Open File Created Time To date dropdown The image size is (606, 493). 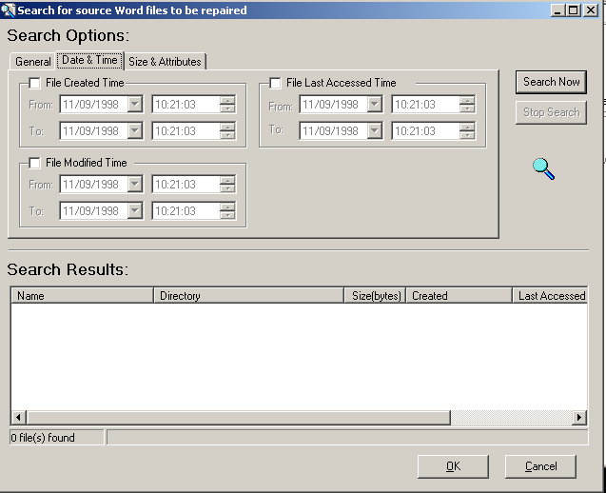135,130
